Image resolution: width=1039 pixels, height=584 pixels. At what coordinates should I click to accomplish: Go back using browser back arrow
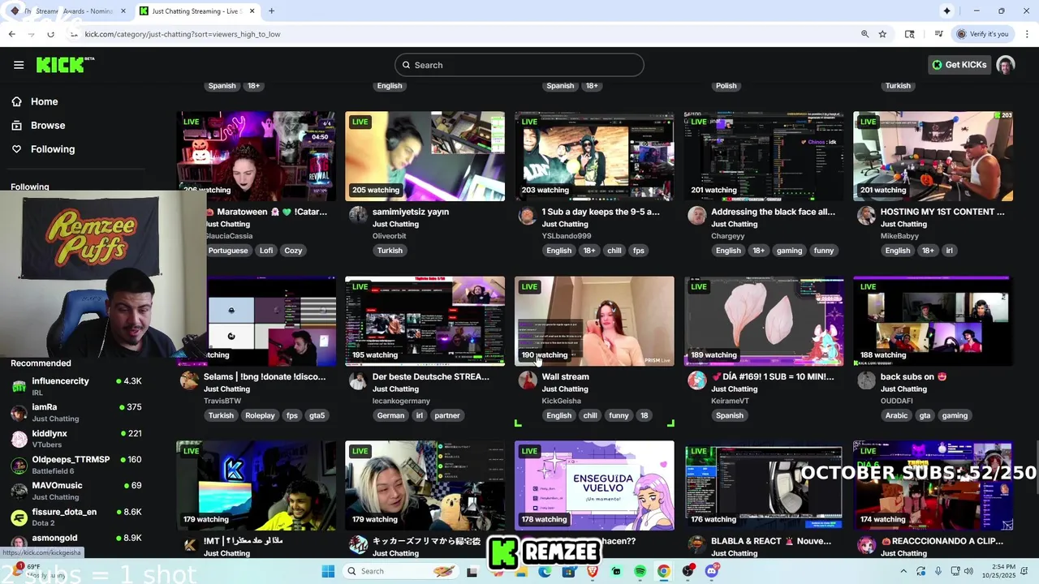[11, 34]
